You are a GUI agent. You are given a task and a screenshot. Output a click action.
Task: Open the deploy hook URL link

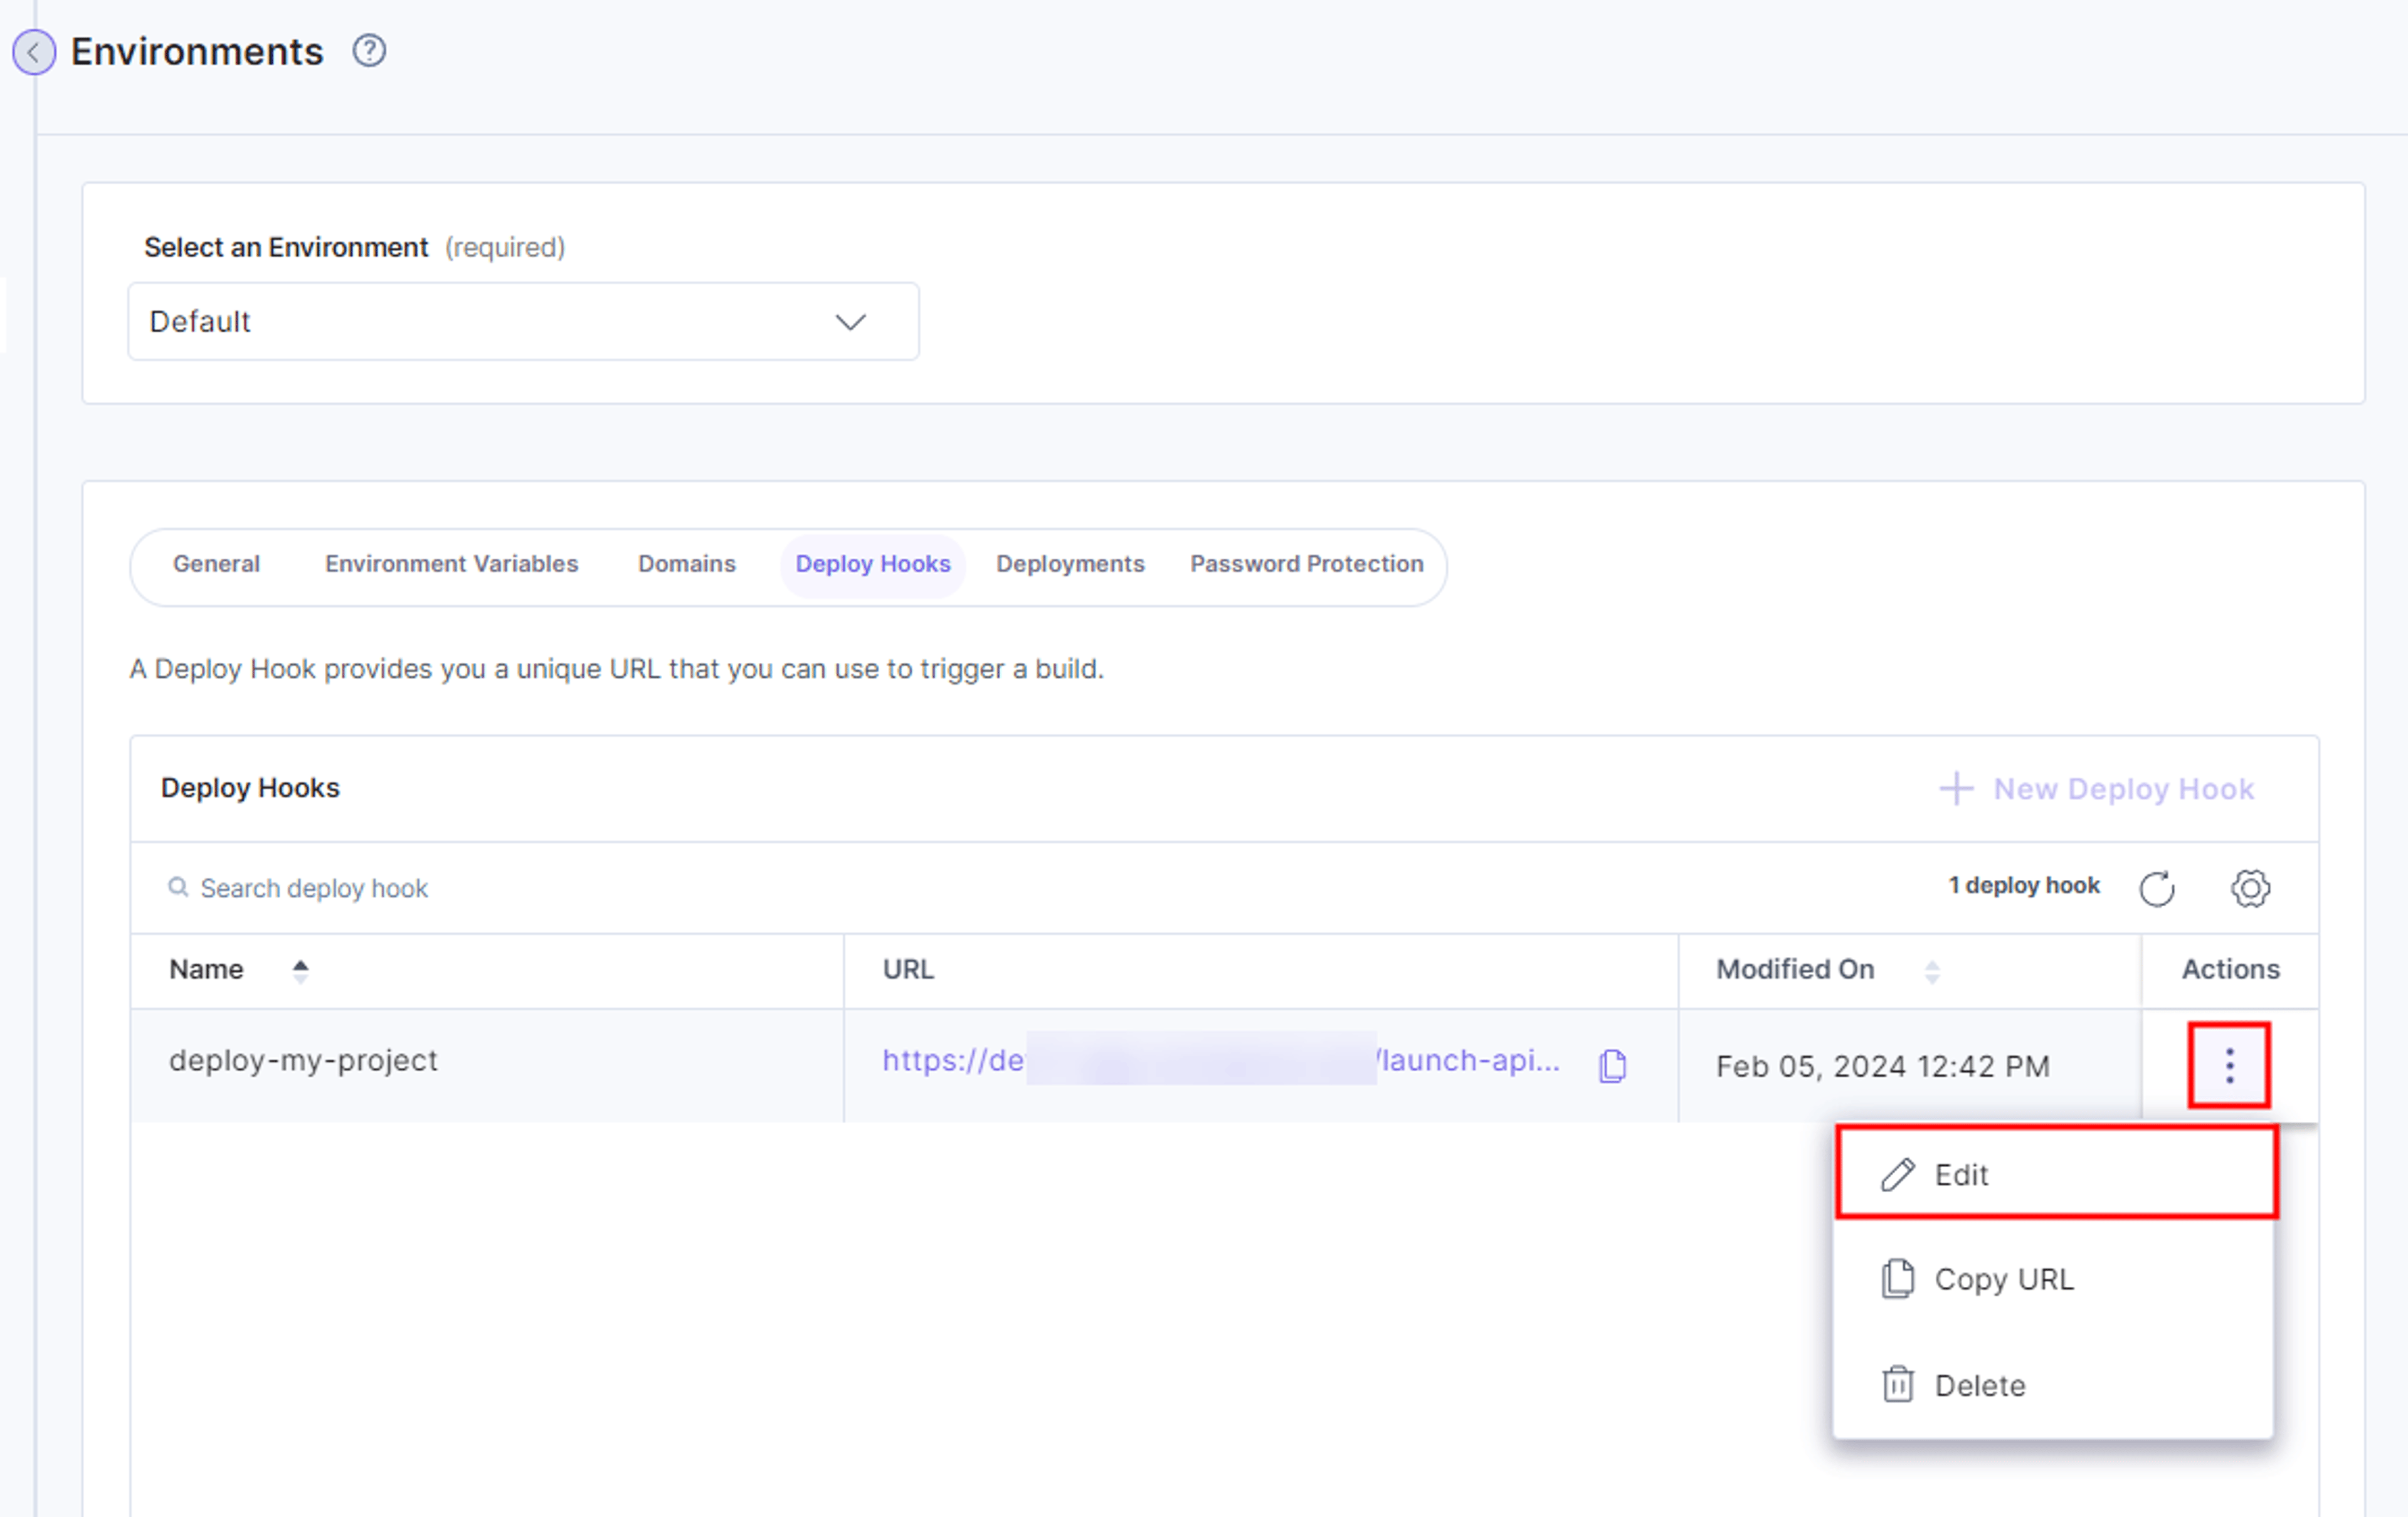pos(1220,1060)
